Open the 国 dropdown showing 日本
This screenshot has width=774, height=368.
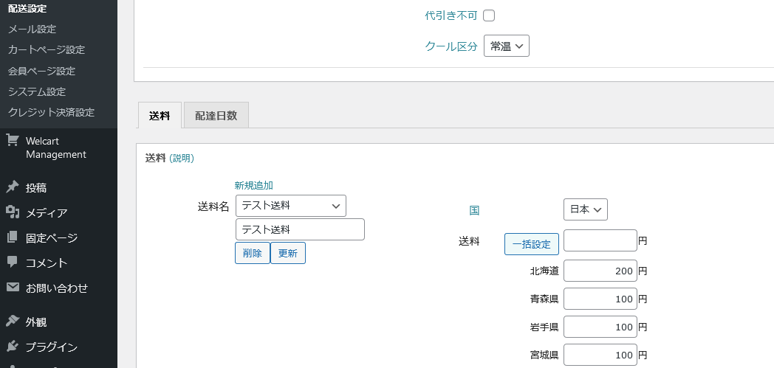586,209
